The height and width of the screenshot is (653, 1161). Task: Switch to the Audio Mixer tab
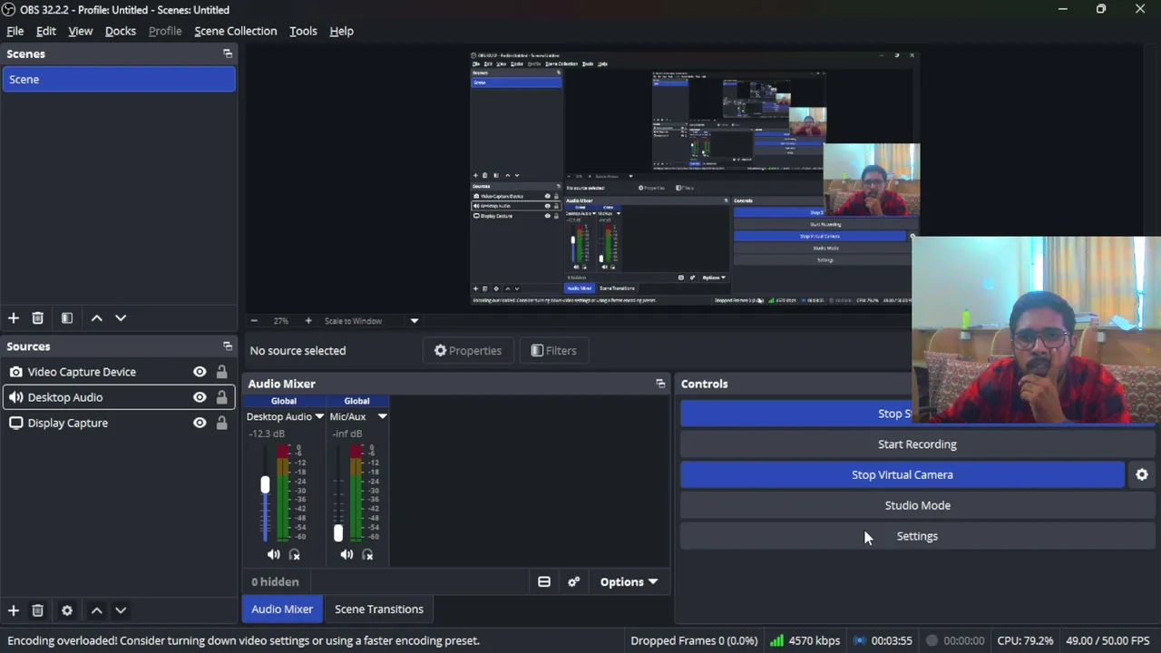282,609
